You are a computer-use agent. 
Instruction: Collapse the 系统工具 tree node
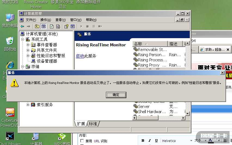(22, 40)
